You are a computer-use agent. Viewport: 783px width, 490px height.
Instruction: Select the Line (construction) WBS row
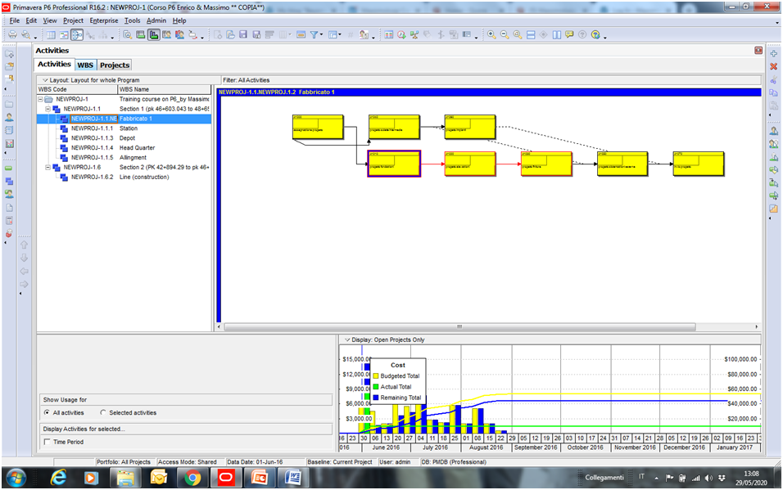coord(124,178)
